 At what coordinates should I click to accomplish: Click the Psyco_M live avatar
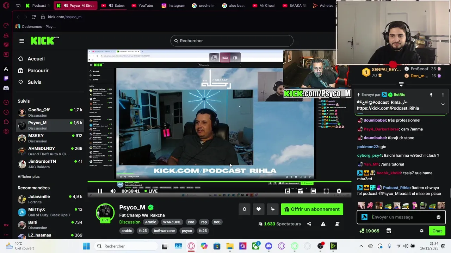click(x=105, y=213)
